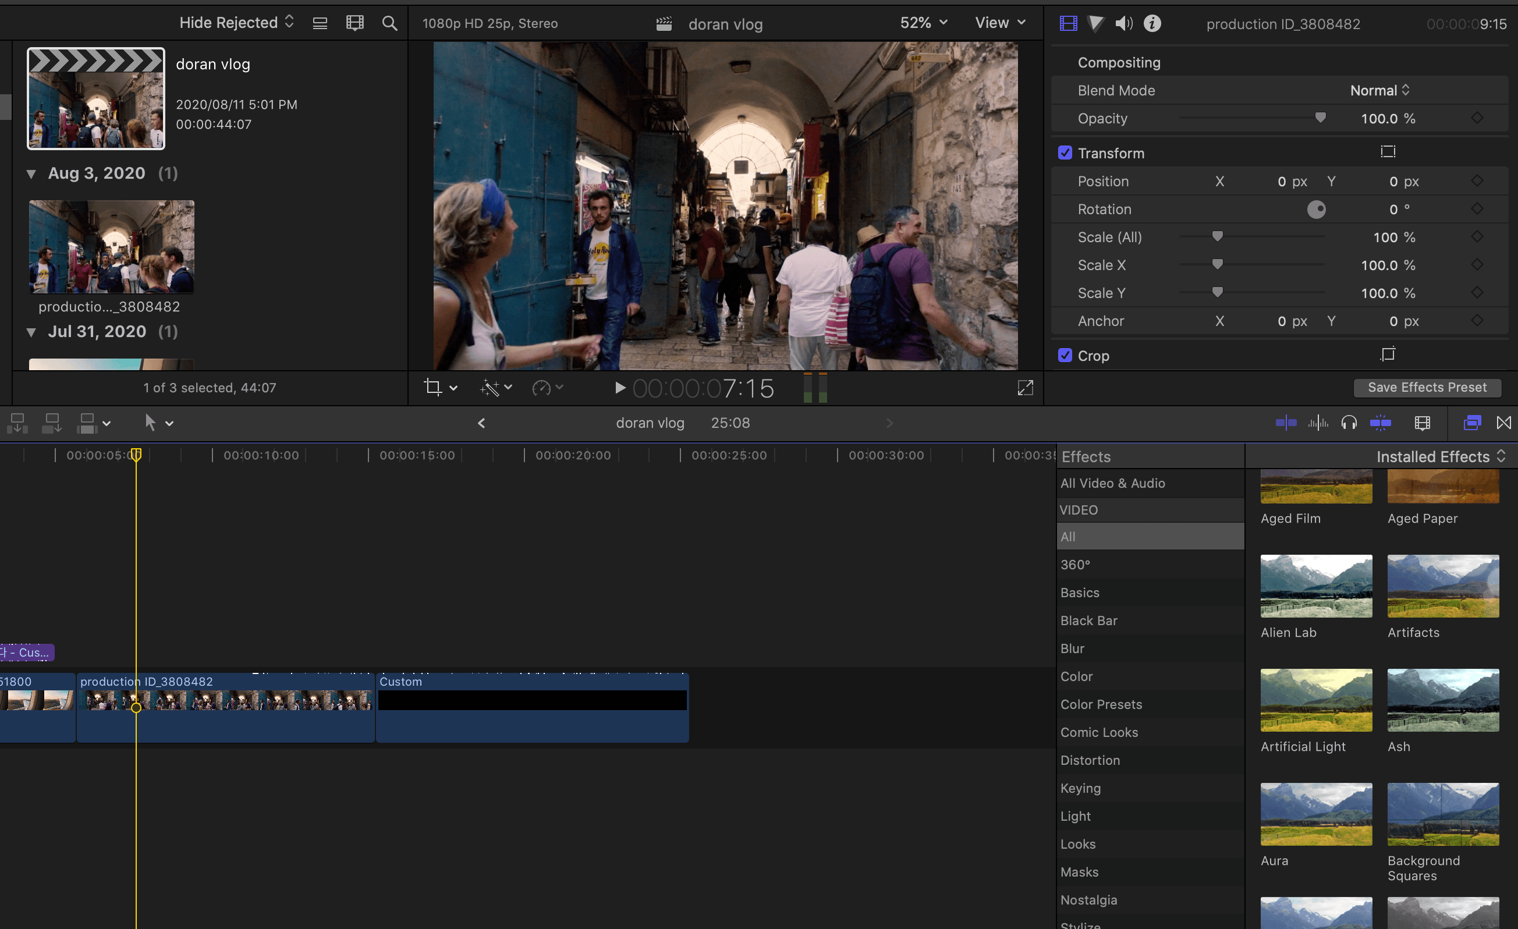Open the 52% zoom dropdown
This screenshot has width=1518, height=929.
coord(923,23)
